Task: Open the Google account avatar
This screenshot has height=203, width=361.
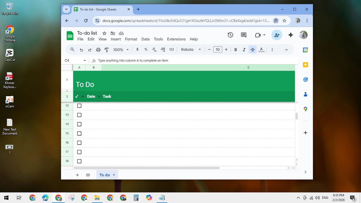Action: tap(303, 35)
